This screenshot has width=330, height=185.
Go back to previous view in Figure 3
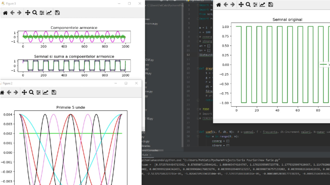[12, 13]
